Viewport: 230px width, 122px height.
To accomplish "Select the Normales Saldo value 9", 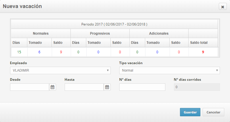I will tap(61, 52).
